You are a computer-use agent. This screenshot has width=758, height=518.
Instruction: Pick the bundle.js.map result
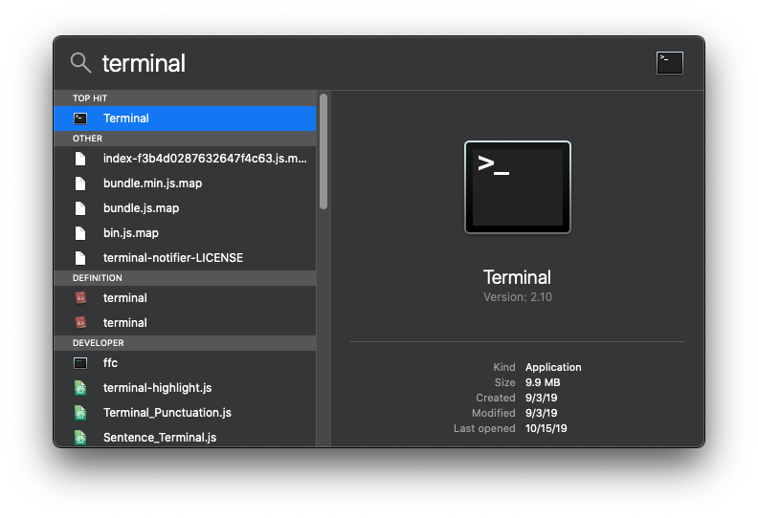pyautogui.click(x=185, y=208)
